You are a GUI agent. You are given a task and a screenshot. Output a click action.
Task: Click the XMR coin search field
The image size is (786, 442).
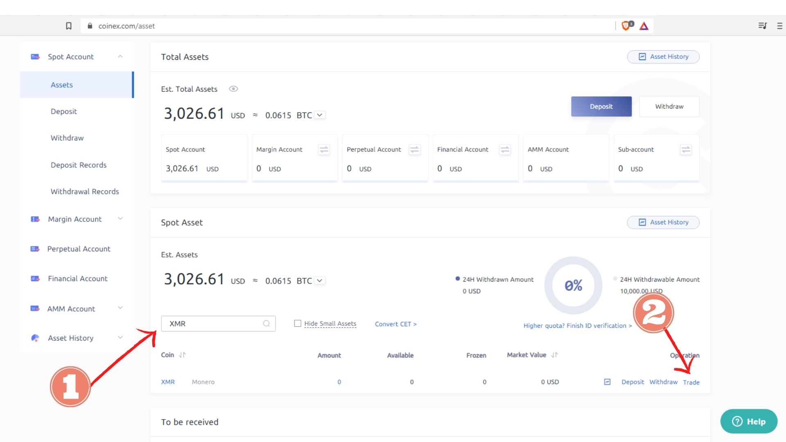click(x=213, y=324)
